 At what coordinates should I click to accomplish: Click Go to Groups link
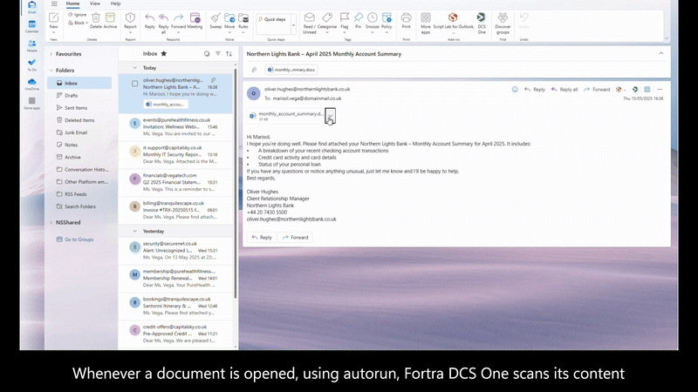[x=79, y=240]
